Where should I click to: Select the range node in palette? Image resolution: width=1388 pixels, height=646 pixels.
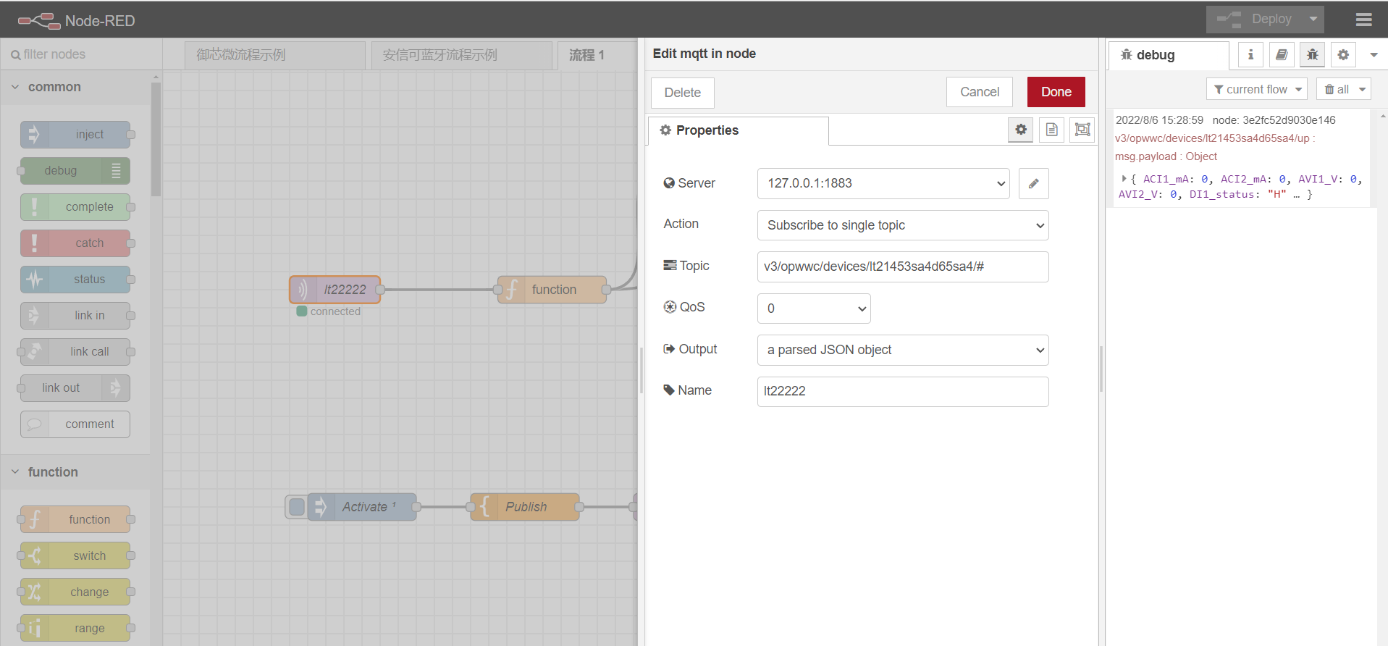click(75, 628)
